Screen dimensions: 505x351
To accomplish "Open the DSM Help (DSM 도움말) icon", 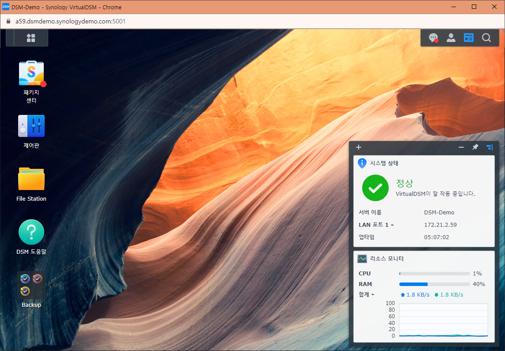I will [x=31, y=232].
